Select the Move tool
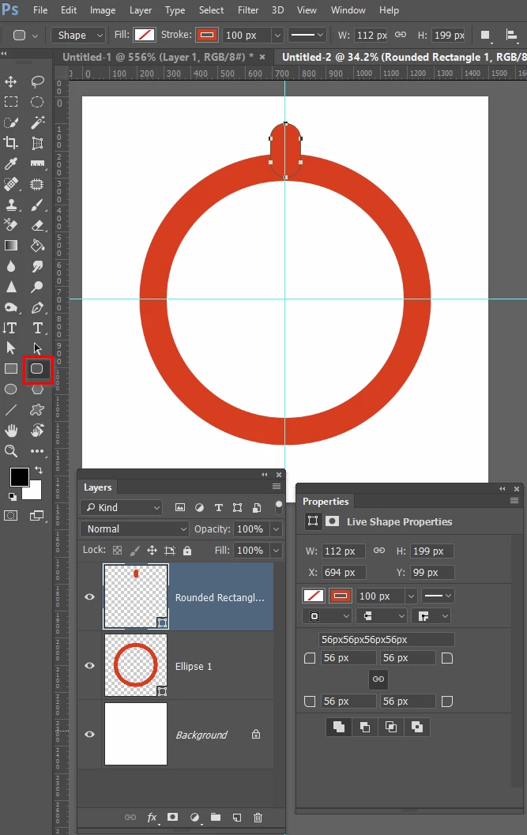The width and height of the screenshot is (527, 835). 10,81
